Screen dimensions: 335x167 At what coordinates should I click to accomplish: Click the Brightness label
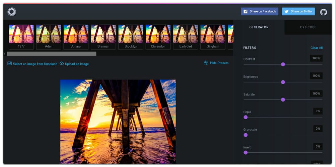[251, 77]
